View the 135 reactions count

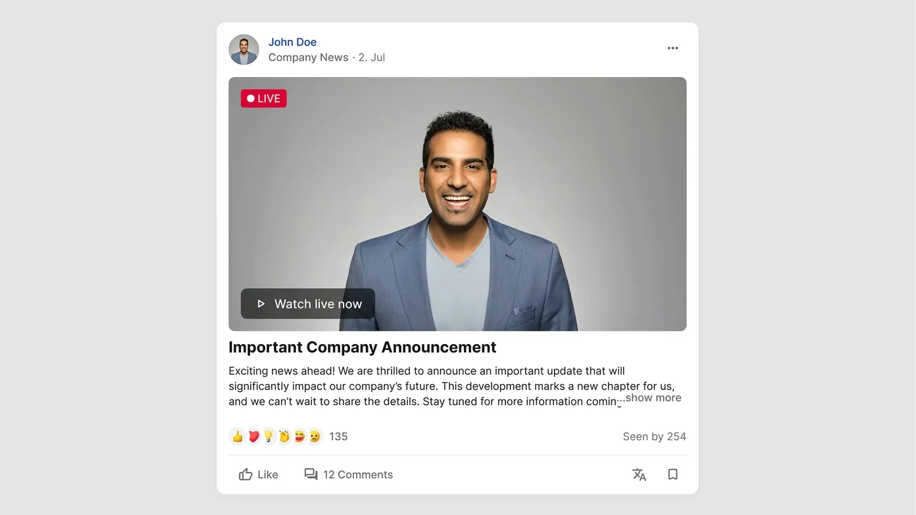pyautogui.click(x=338, y=437)
